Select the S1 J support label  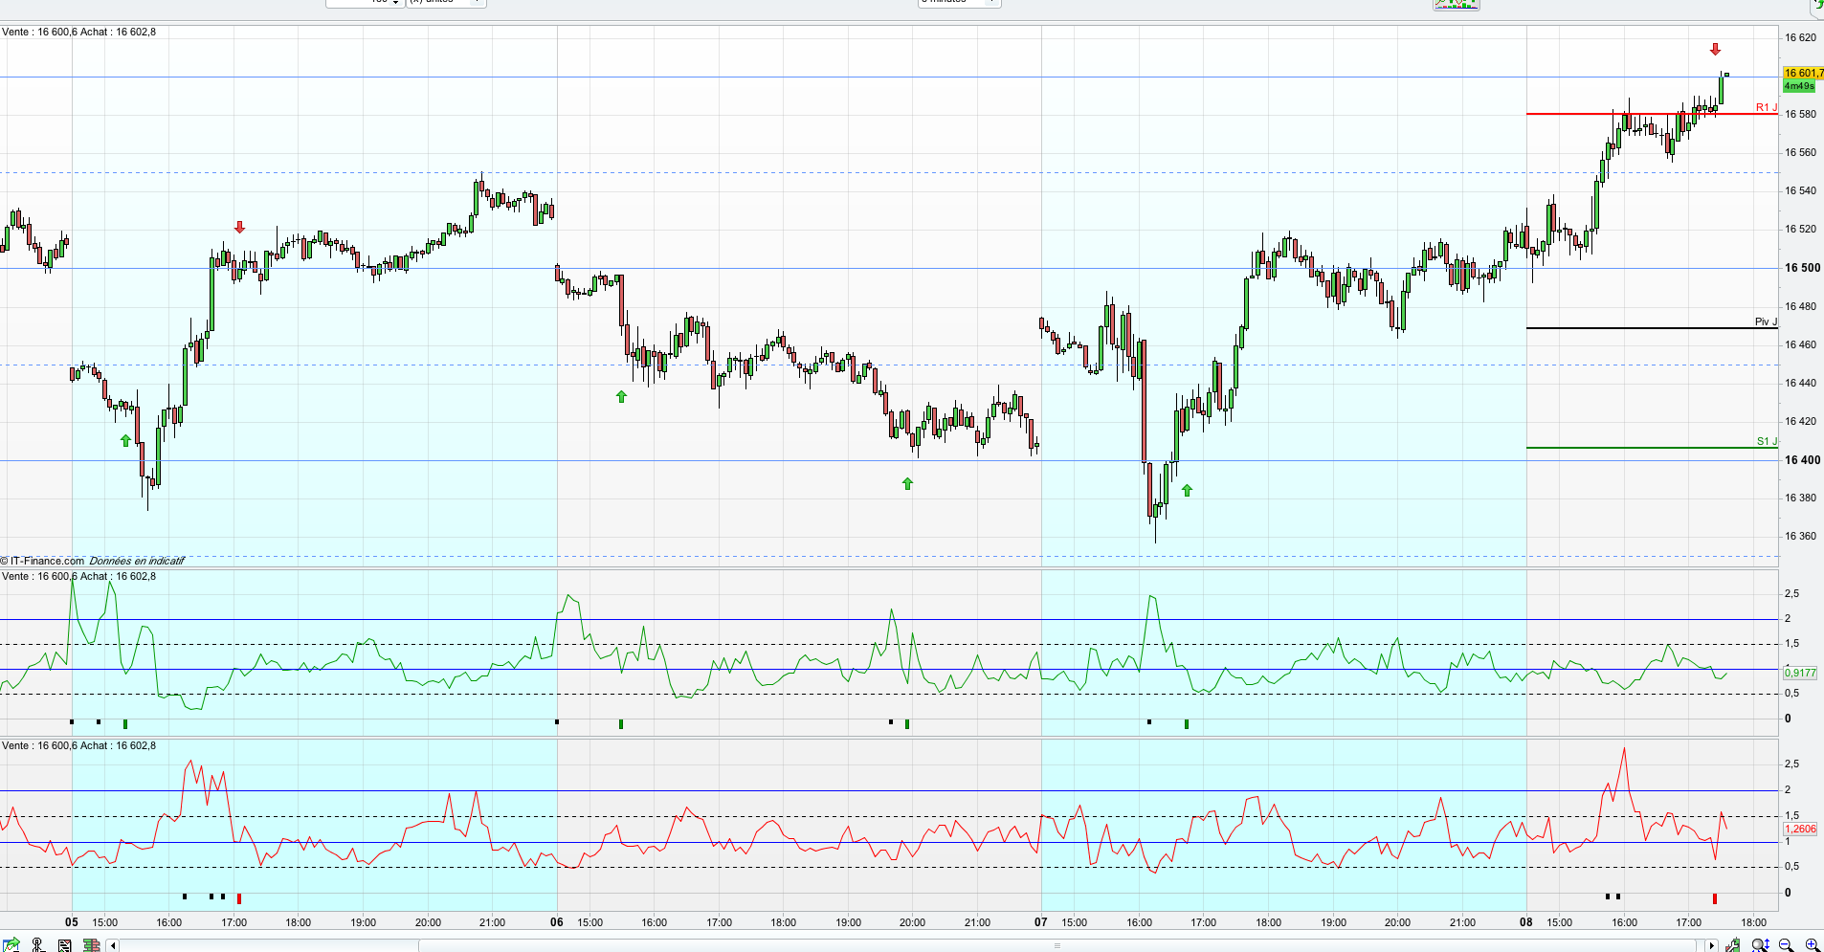click(1767, 441)
